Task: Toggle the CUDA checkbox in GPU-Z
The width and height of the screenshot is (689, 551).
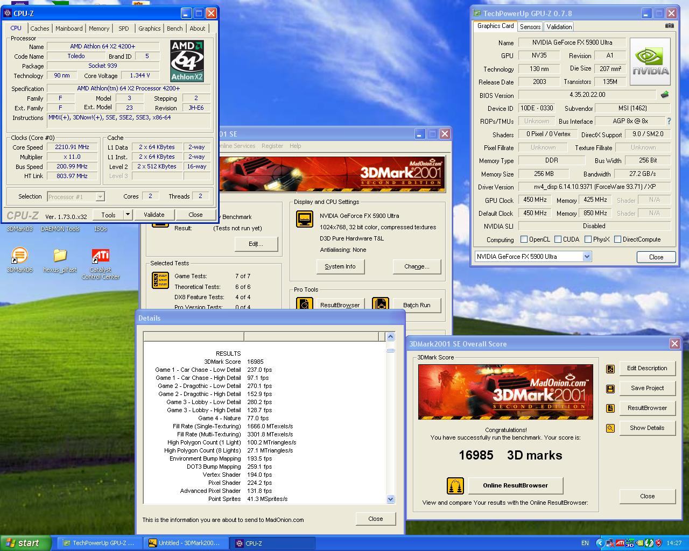Action: pyautogui.click(x=558, y=239)
